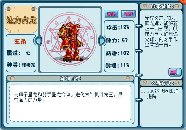Viewport: 186px width, 130px height.
Task: Select the 普通 form tab
Action: click(x=111, y=14)
